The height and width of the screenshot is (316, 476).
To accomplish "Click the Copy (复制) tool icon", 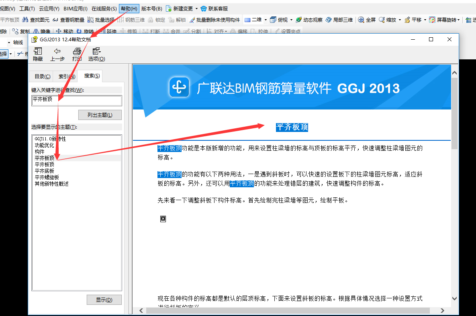I will coord(15,31).
